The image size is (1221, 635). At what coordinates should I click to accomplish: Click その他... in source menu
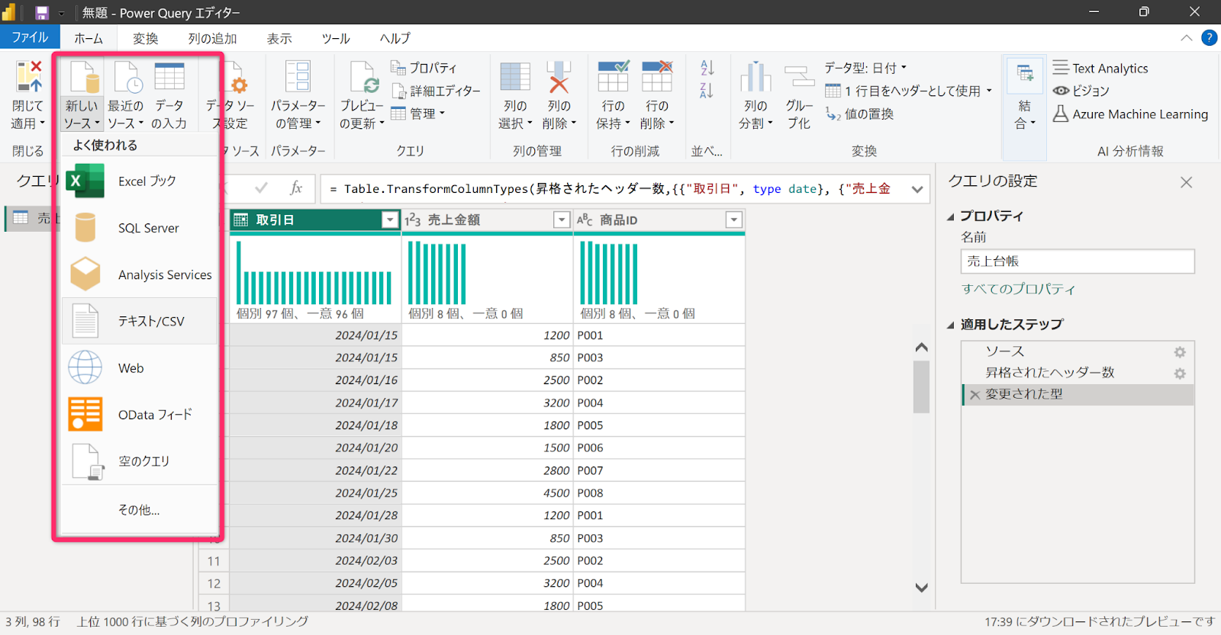(140, 510)
